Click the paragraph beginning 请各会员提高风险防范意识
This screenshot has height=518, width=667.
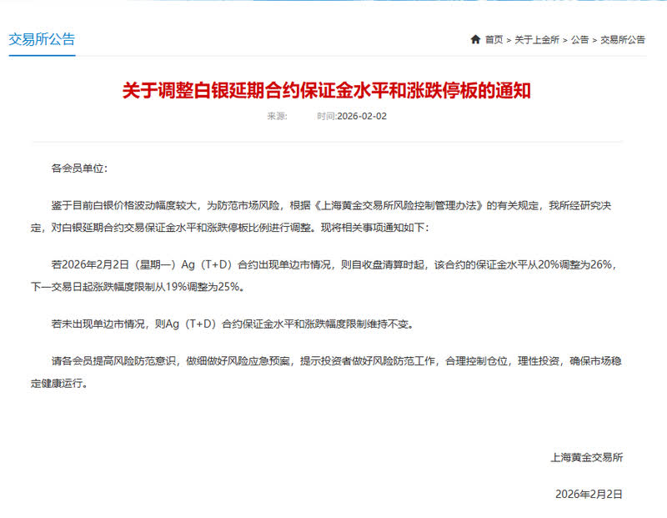click(326, 372)
